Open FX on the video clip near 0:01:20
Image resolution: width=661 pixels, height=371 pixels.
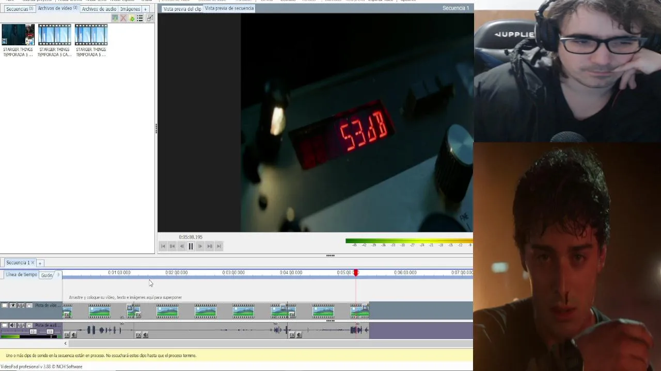(x=138, y=315)
